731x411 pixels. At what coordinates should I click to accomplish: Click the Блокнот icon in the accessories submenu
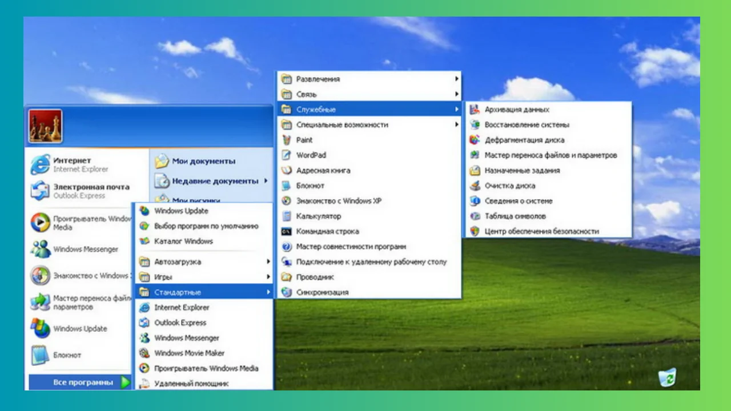click(287, 186)
